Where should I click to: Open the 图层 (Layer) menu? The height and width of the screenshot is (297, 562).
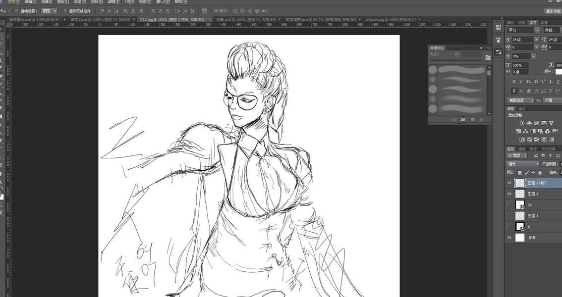coord(63,2)
